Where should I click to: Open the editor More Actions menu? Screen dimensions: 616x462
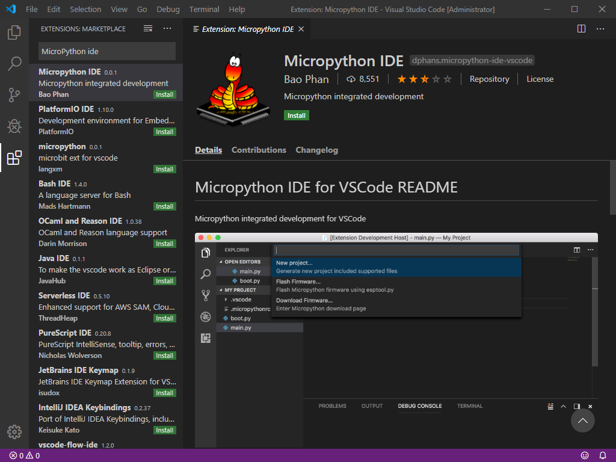(600, 28)
